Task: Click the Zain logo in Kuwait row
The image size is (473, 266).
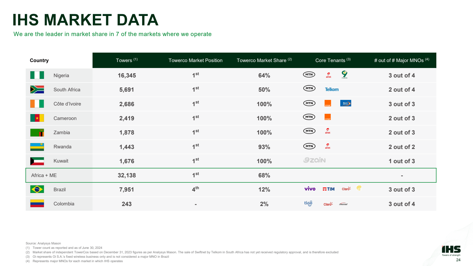Action: [x=314, y=160]
